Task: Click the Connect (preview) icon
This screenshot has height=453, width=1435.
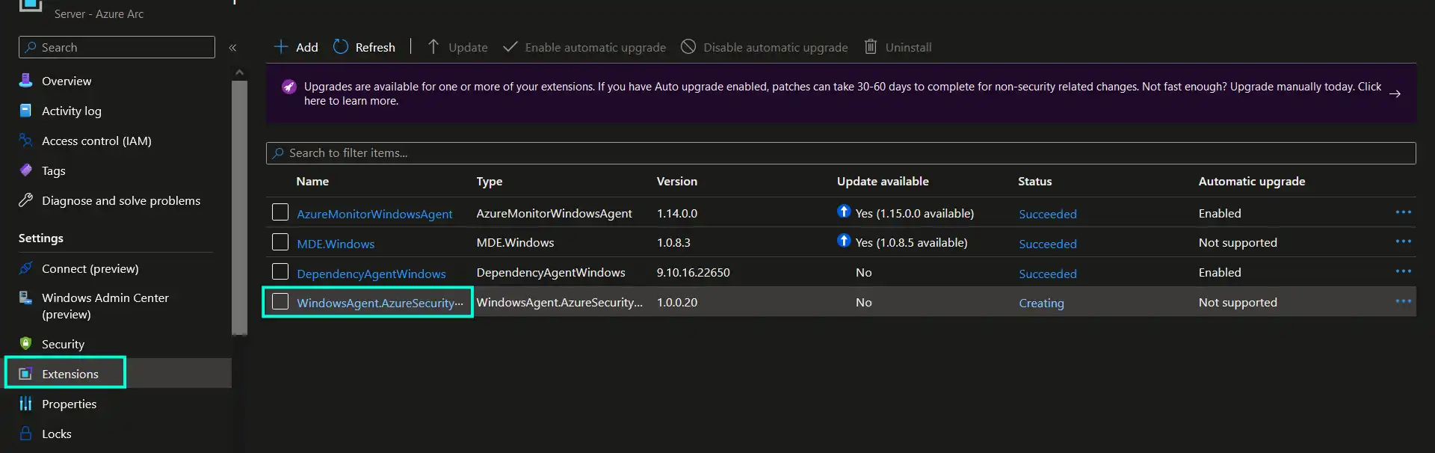Action: [x=26, y=268]
